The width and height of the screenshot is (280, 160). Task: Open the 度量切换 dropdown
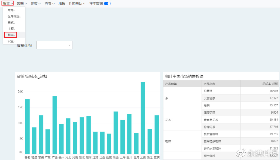pos(54,45)
